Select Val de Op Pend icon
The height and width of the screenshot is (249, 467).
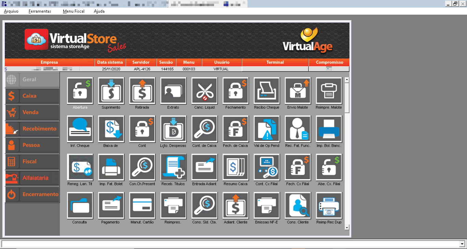tap(267, 129)
